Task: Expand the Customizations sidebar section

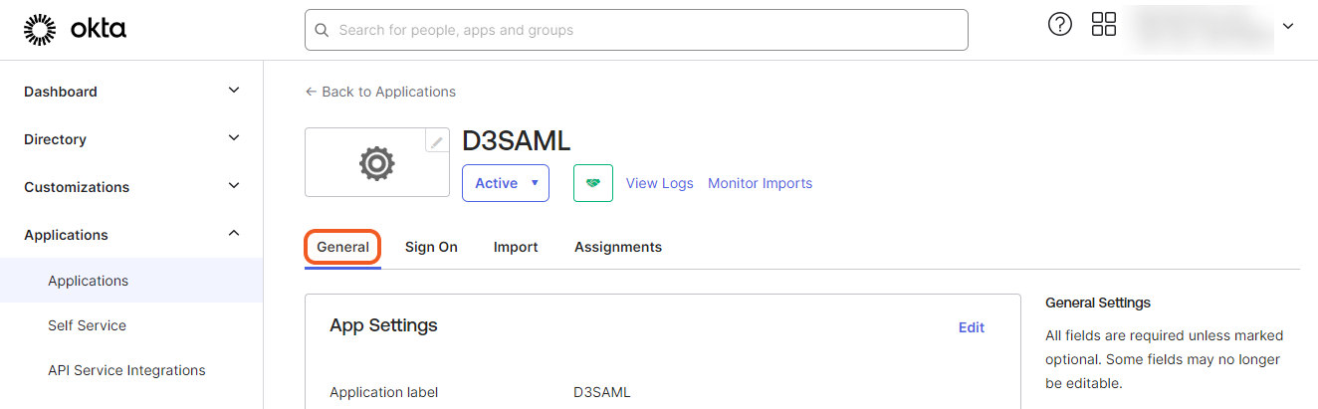Action: [234, 186]
